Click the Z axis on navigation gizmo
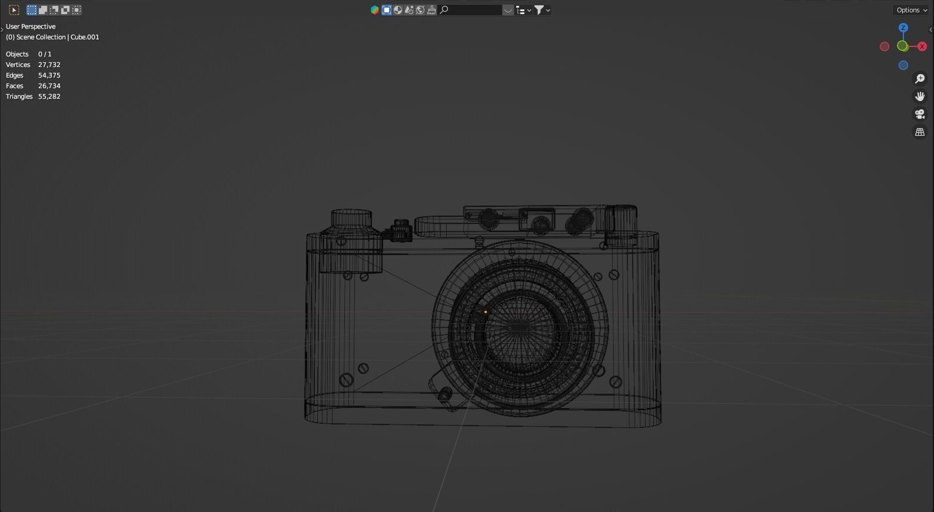The height and width of the screenshot is (512, 934). pos(903,28)
